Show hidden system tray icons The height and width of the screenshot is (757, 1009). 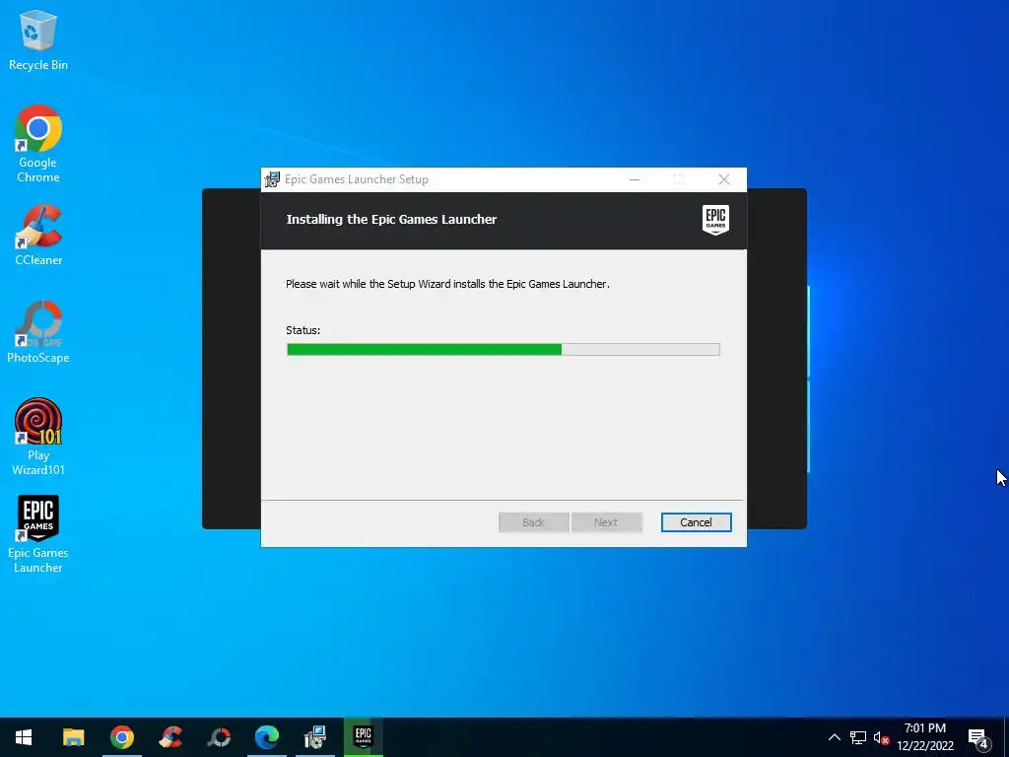click(834, 737)
